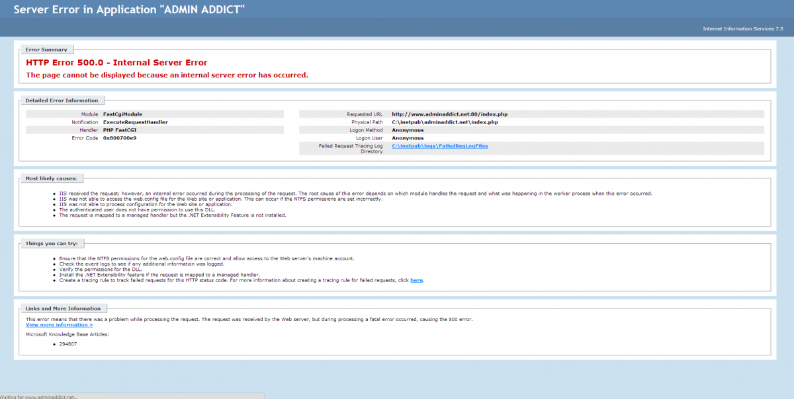
Task: Click 'Microsoft Knowledge Base Articles:' text
Action: [67, 334]
